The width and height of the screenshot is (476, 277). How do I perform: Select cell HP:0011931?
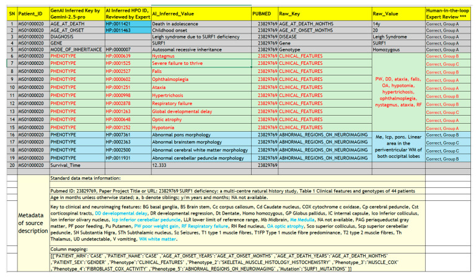[128, 158]
